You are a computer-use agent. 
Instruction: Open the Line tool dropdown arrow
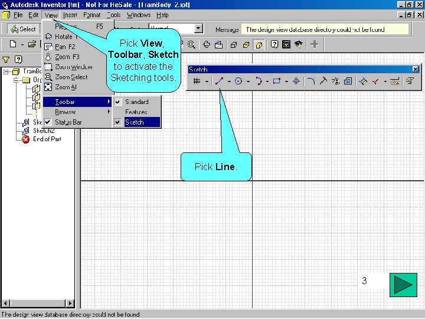(x=229, y=81)
